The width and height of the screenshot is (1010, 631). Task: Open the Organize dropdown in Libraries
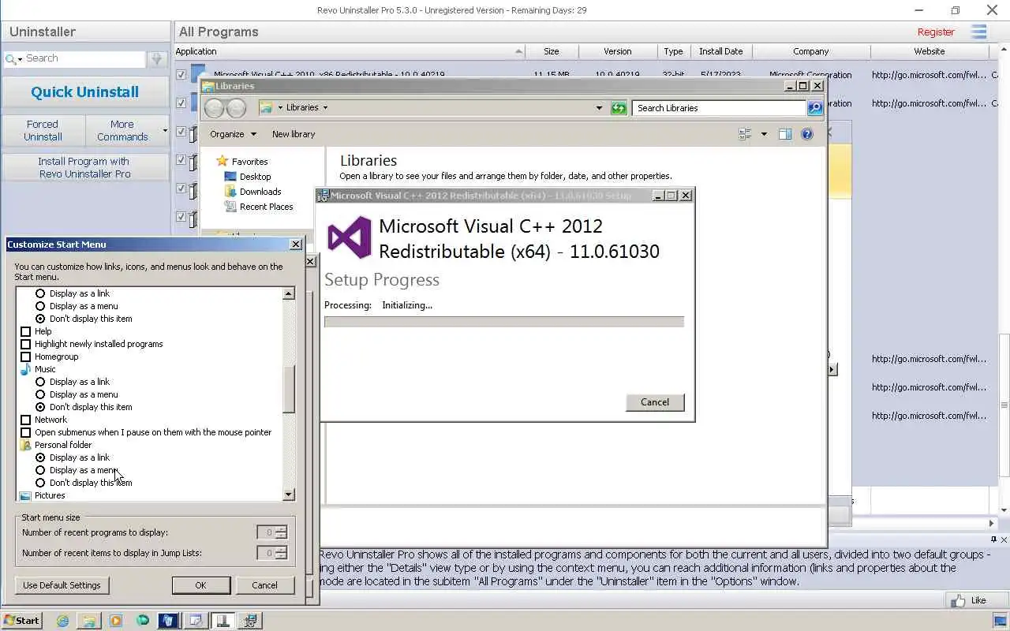pos(233,134)
